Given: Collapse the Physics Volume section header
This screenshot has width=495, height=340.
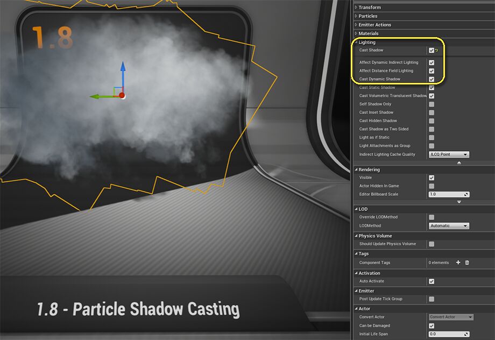Looking at the screenshot, I should pos(375,236).
